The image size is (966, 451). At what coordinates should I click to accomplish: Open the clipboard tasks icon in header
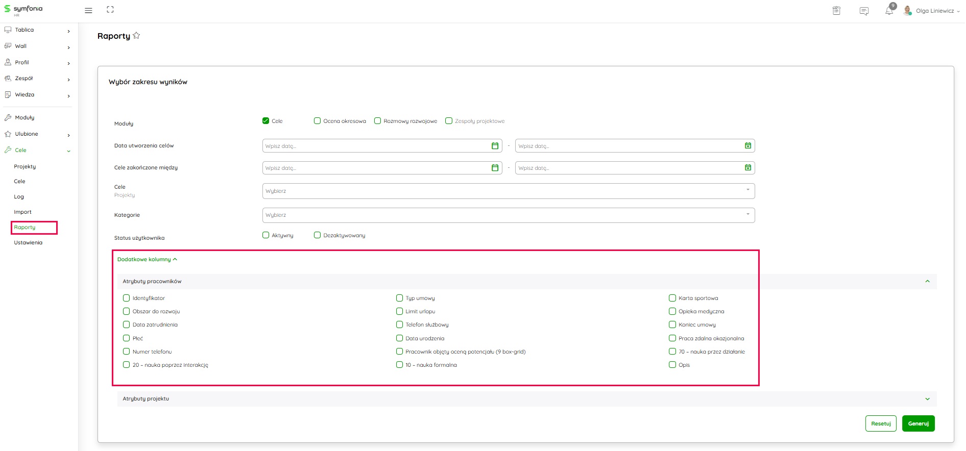tap(836, 11)
